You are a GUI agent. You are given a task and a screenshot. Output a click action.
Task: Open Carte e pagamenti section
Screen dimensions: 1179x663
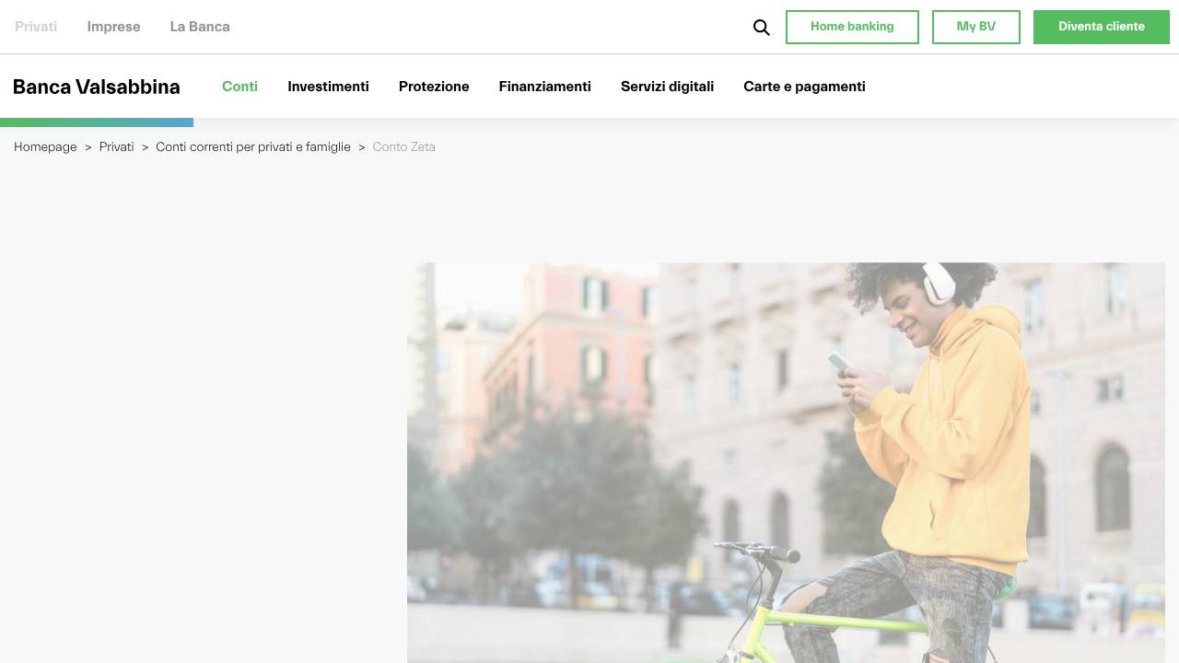tap(804, 87)
